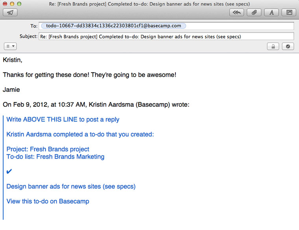Select the basecamp.com recipient address token
299x230 pixels.
[113, 26]
